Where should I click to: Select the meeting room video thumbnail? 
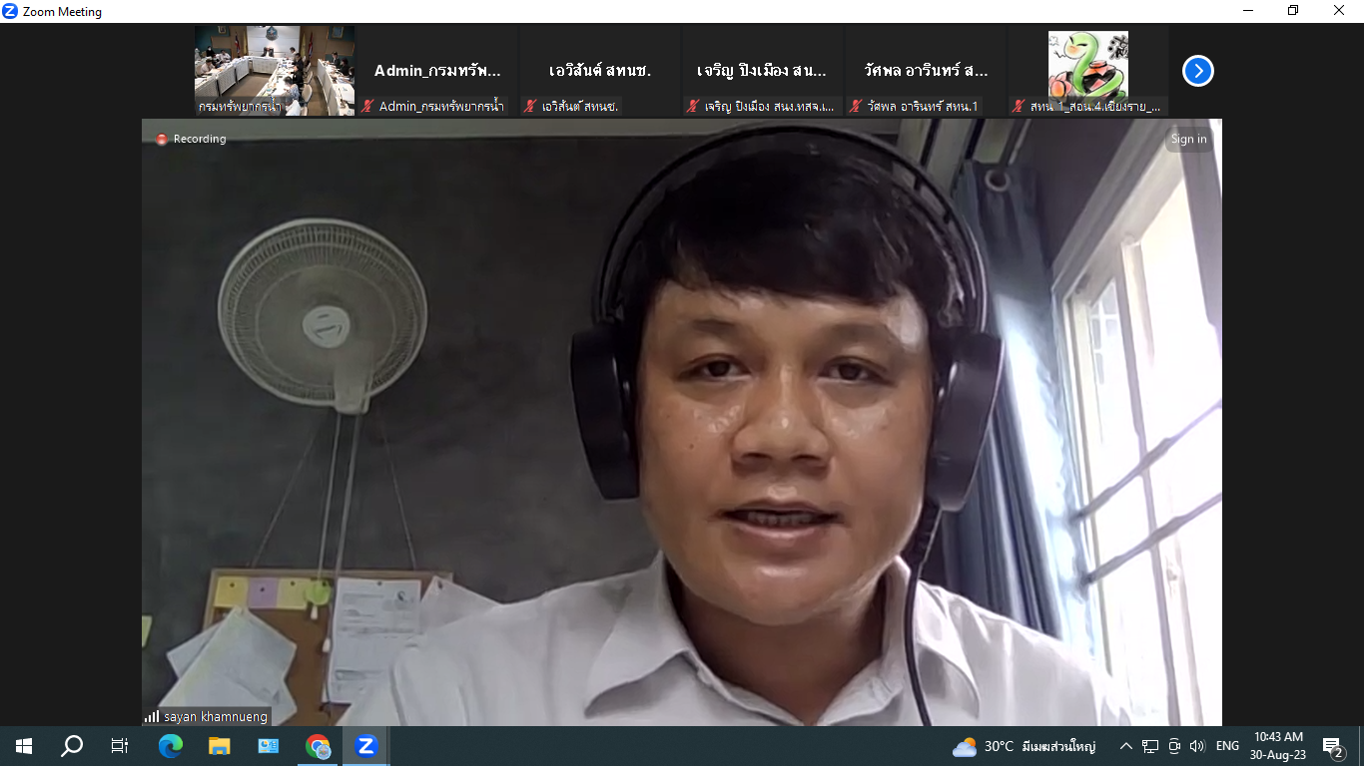coord(274,71)
